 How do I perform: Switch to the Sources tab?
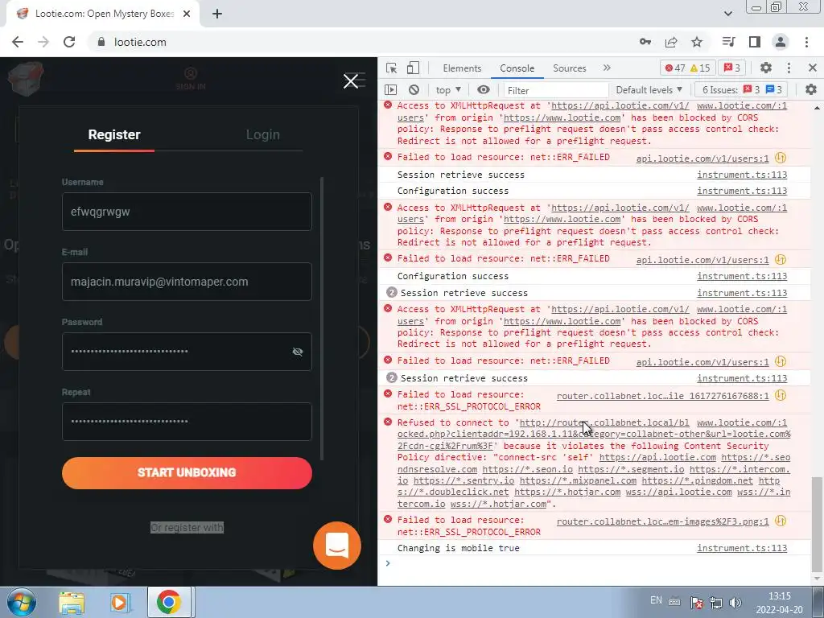569,68
